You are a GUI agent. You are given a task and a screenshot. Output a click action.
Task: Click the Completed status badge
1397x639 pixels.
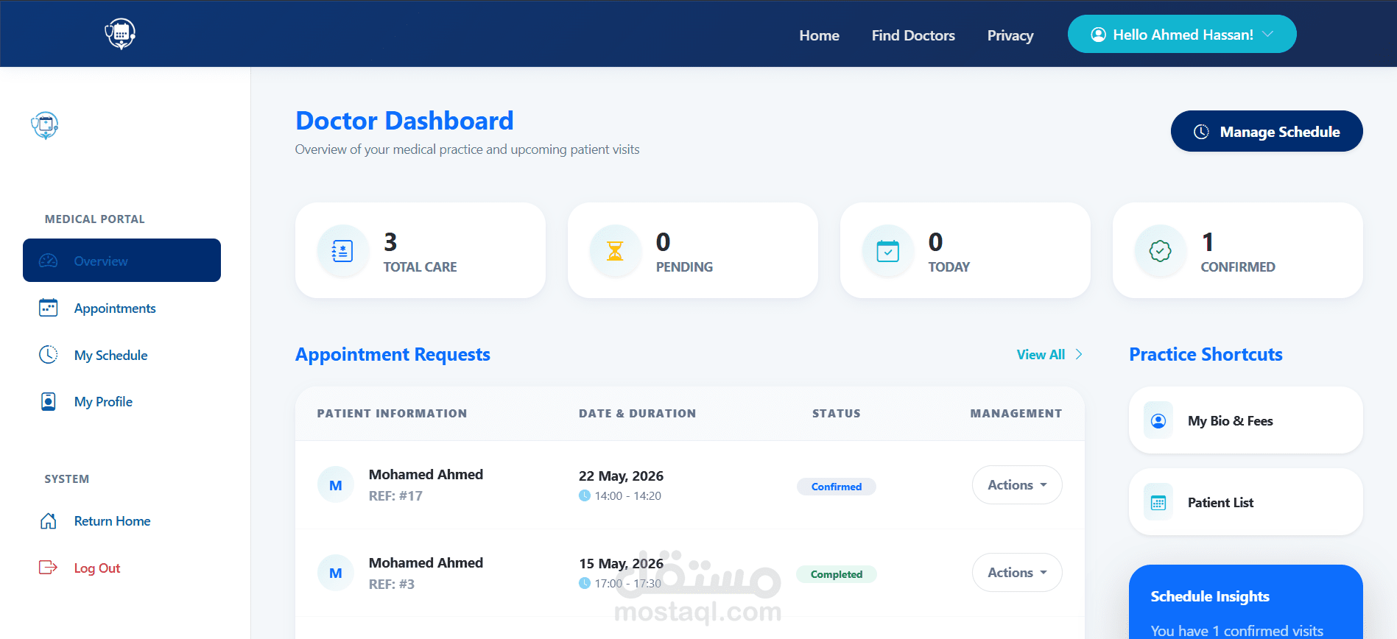pos(837,574)
